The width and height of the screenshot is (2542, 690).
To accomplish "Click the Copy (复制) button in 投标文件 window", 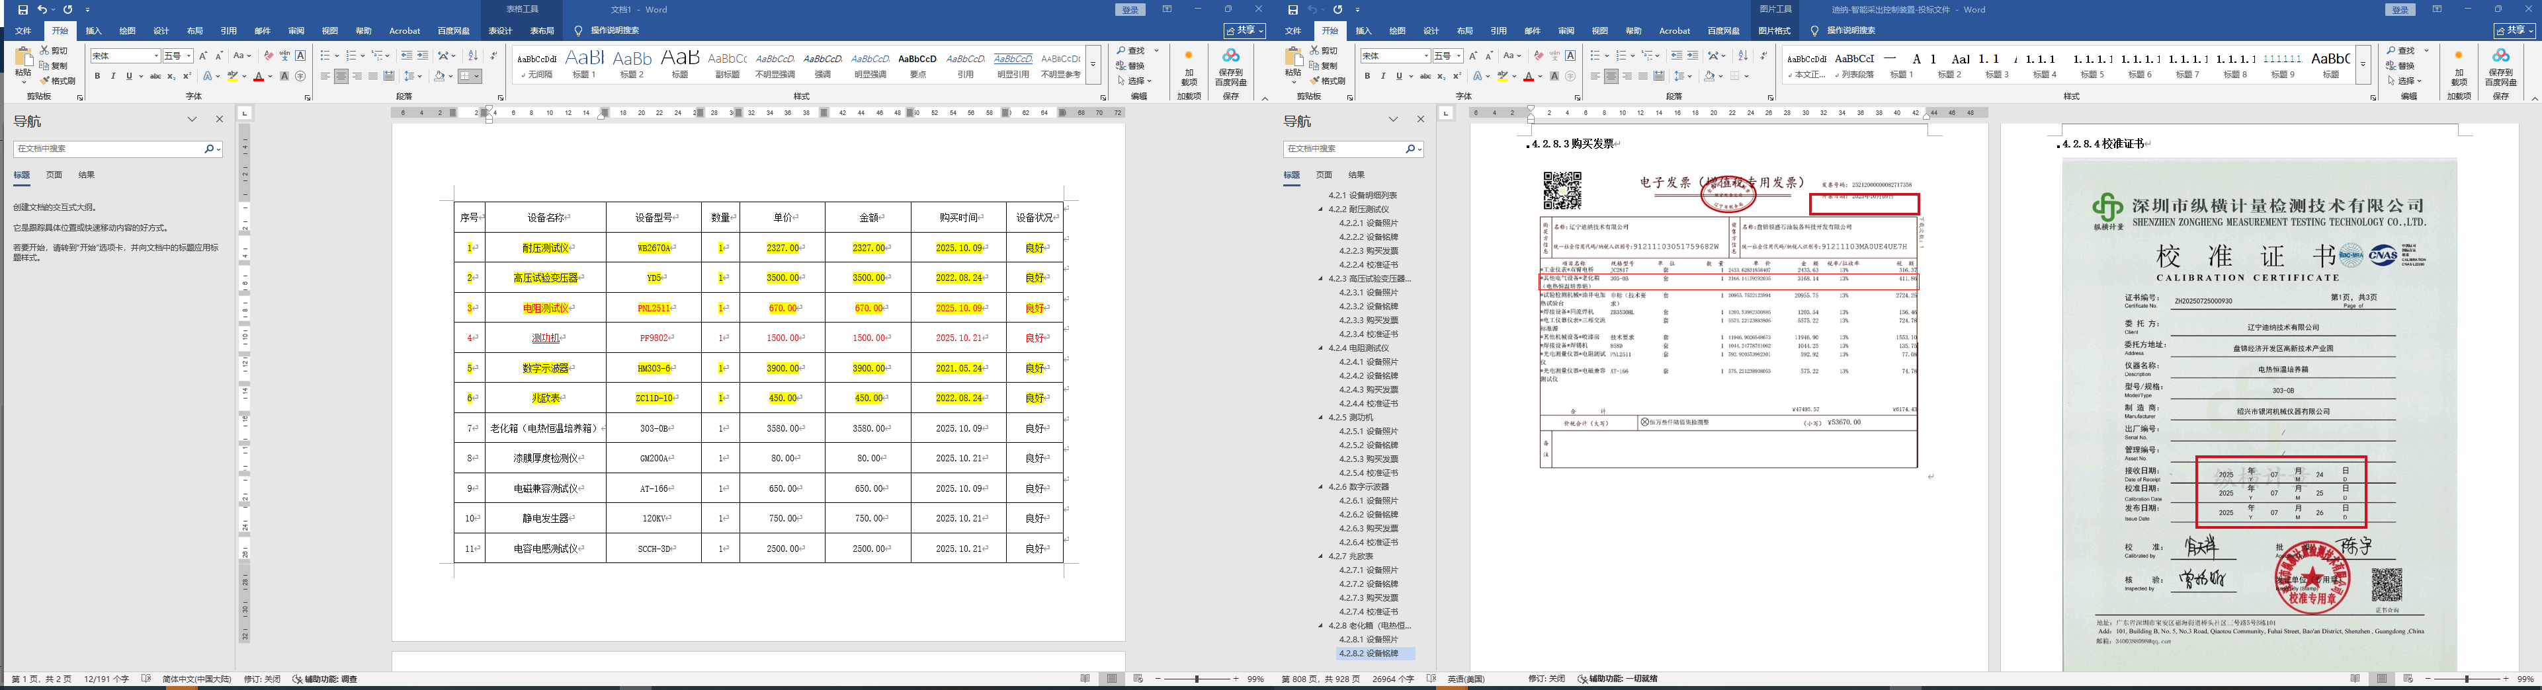I will (x=1324, y=66).
